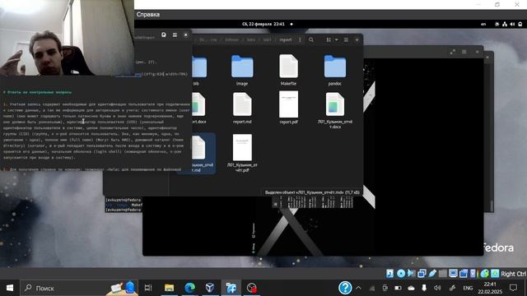This screenshot has height=296, width=527.
Task: Switch Files view mode with the list/grid button
Action: 329,40
